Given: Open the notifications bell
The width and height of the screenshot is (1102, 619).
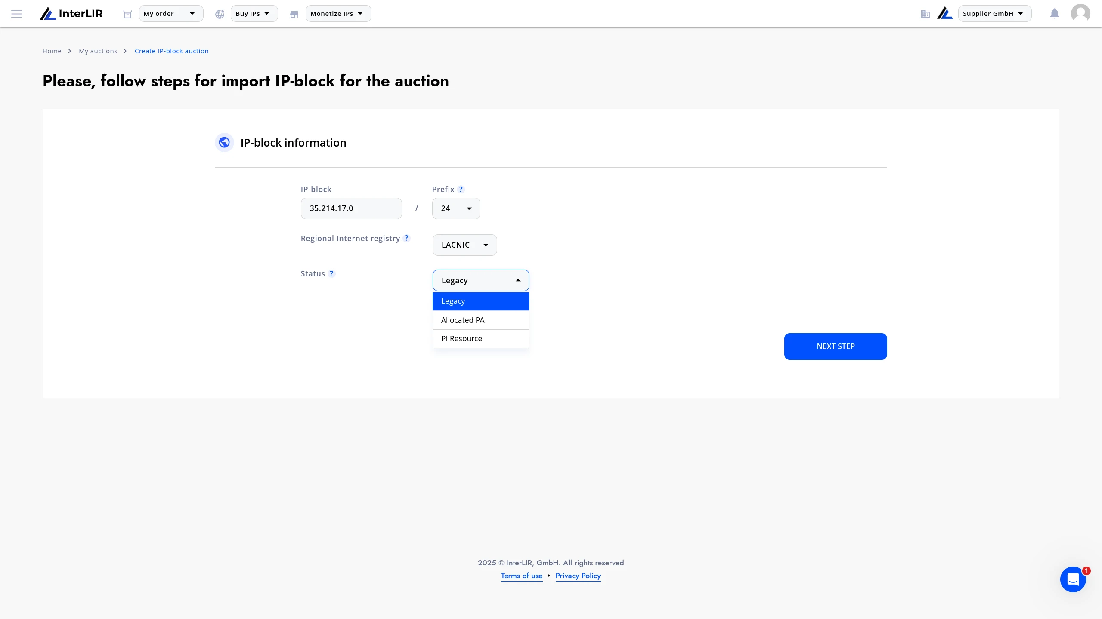Looking at the screenshot, I should pos(1054,14).
